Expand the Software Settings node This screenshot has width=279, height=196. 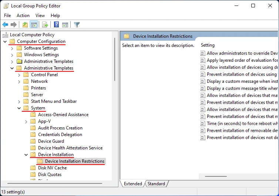12,48
